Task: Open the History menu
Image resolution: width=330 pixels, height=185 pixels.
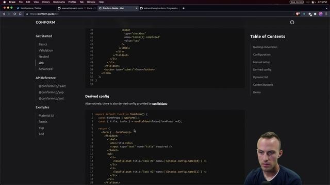Action: coord(46,2)
